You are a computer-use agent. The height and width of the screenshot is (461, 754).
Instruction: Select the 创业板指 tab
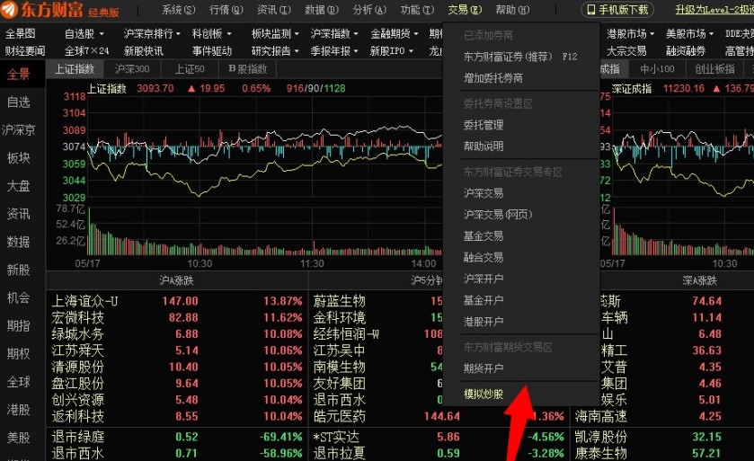(x=714, y=69)
